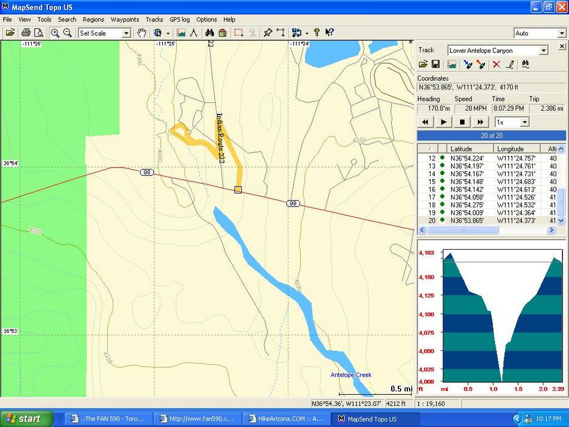Select the red dashed region selection tool
Viewport: 569px width, 427px height.
pyautogui.click(x=238, y=33)
